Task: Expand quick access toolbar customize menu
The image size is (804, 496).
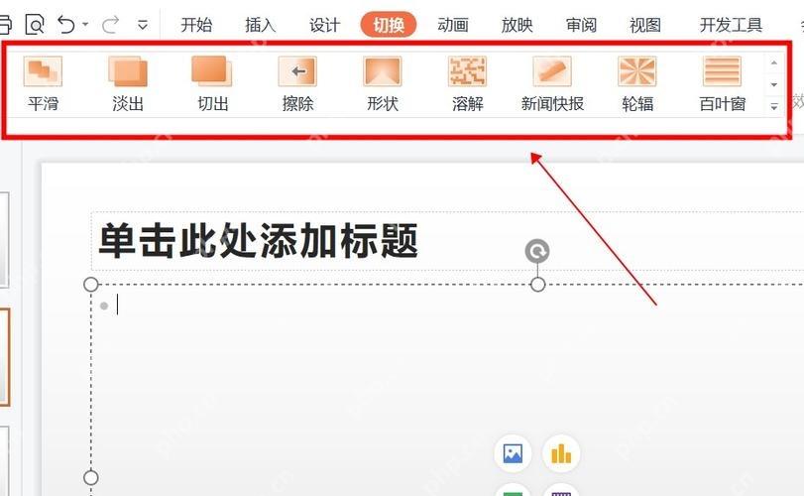Action: (143, 24)
